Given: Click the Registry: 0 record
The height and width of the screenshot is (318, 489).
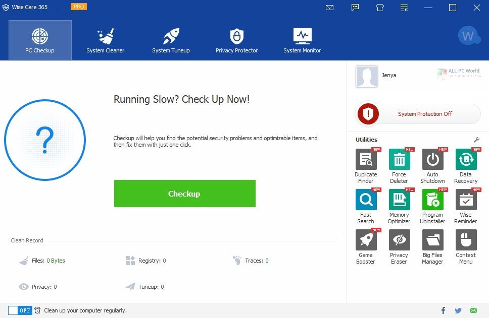Looking at the screenshot, I should click(x=145, y=261).
